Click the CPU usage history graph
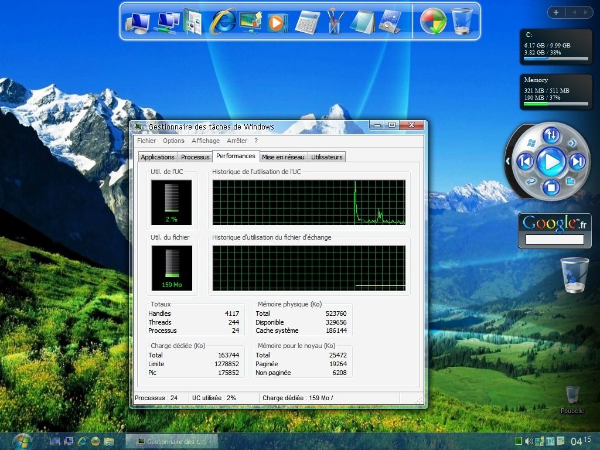The image size is (600, 450). click(309, 202)
